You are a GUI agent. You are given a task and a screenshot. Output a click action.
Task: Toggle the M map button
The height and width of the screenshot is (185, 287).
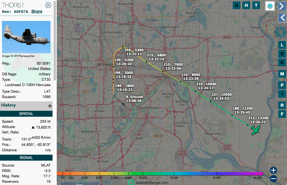tap(282, 74)
